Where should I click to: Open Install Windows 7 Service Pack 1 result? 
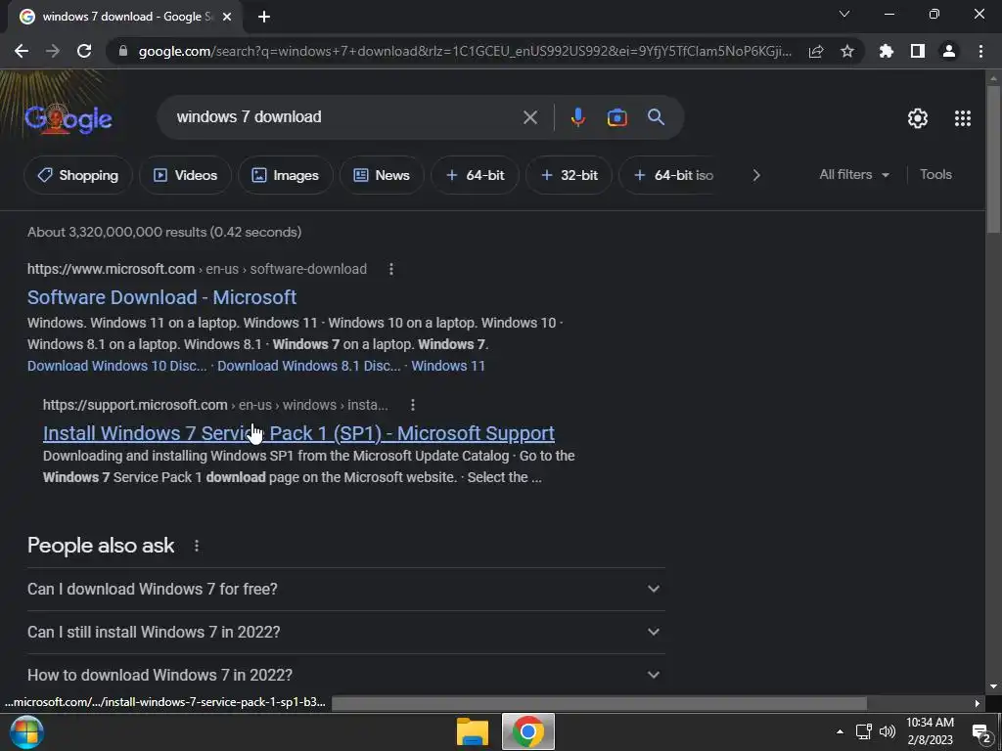(x=298, y=433)
